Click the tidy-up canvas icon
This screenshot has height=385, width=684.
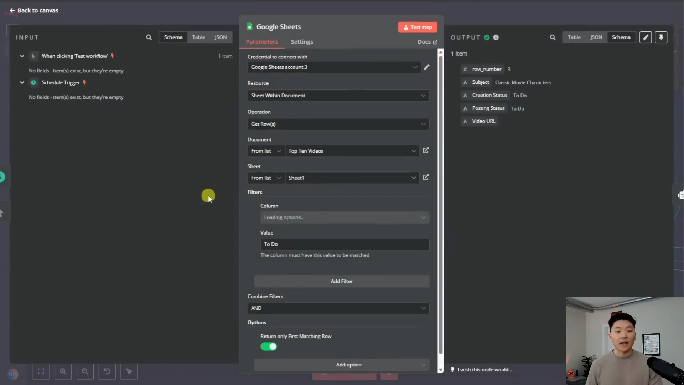[x=129, y=371]
